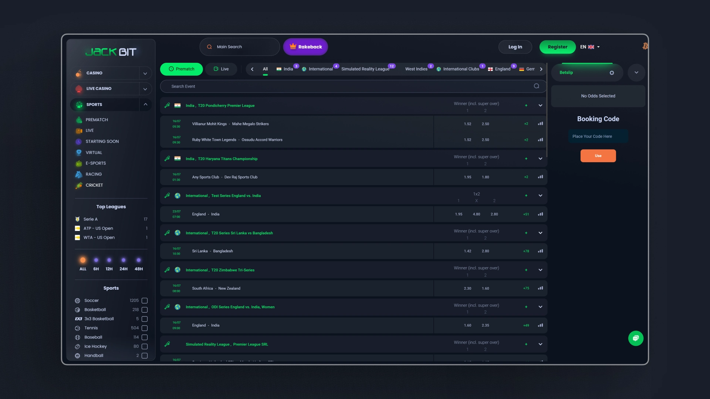Click cricket icon beside T20 Pondicherry Premier League
Image resolution: width=710 pixels, height=399 pixels.
click(x=167, y=105)
